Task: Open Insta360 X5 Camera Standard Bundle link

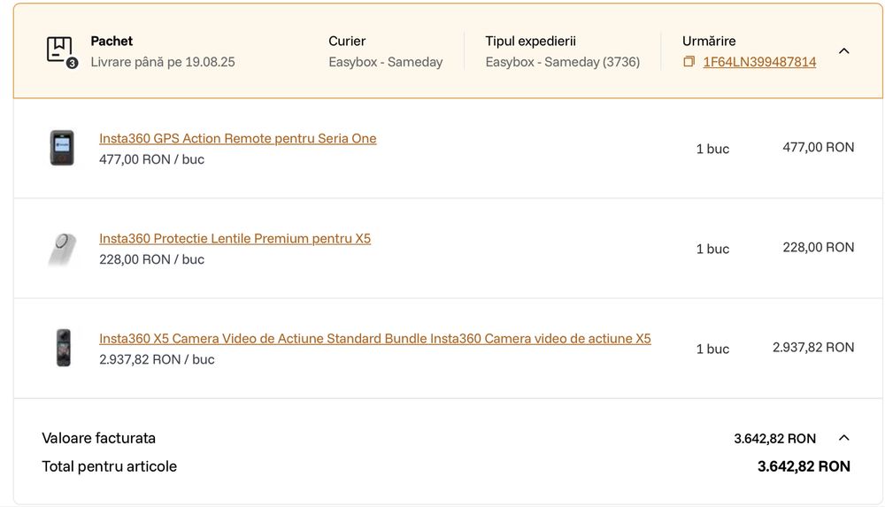Action: (x=374, y=338)
